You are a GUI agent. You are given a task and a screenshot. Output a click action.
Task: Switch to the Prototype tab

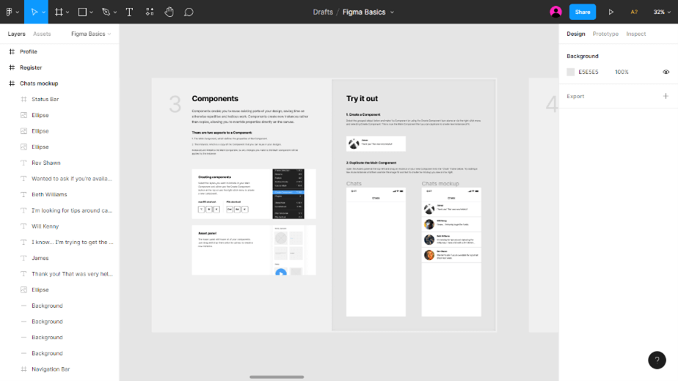click(605, 34)
